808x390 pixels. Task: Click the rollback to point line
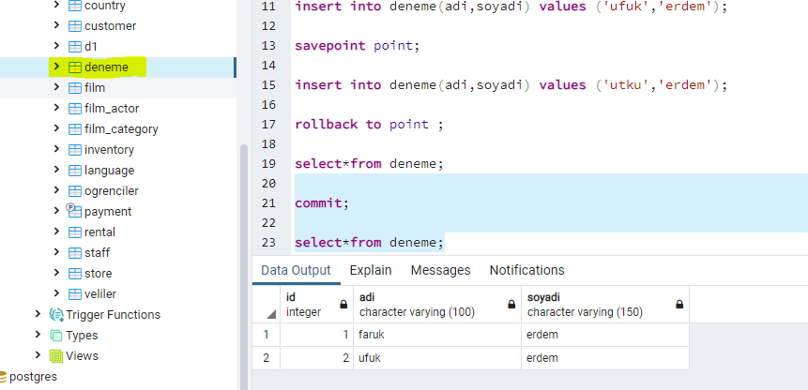369,125
